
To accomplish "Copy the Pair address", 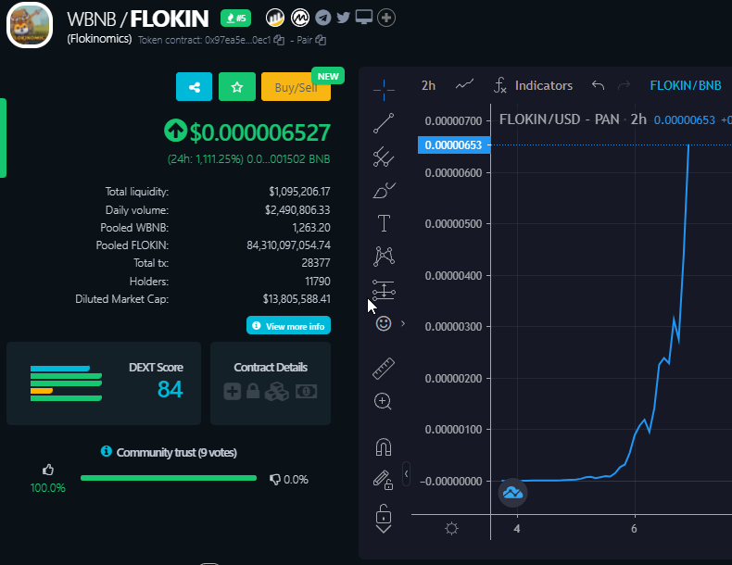I will tap(321, 40).
